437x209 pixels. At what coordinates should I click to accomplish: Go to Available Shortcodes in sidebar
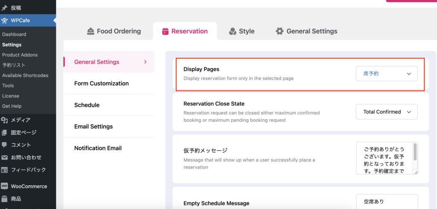[25, 75]
